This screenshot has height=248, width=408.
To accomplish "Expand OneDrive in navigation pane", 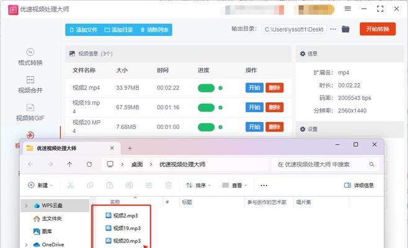I will click(x=26, y=245).
